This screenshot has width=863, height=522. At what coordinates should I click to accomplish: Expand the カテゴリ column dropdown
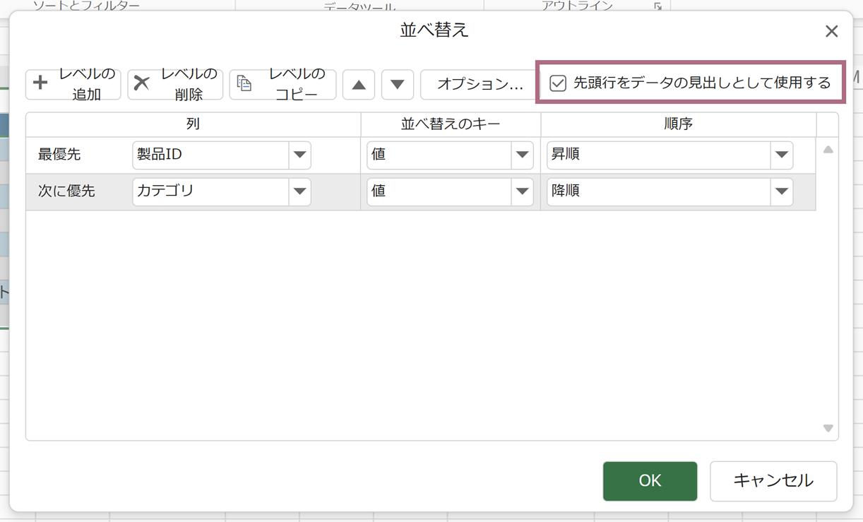coord(299,191)
